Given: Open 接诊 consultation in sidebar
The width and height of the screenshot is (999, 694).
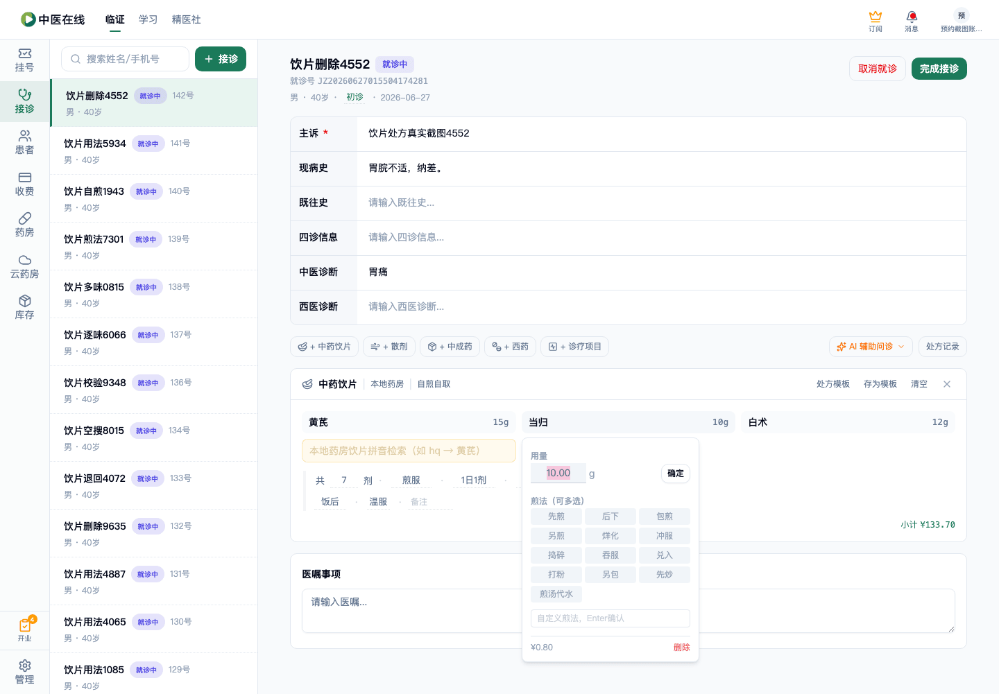Looking at the screenshot, I should 24,101.
